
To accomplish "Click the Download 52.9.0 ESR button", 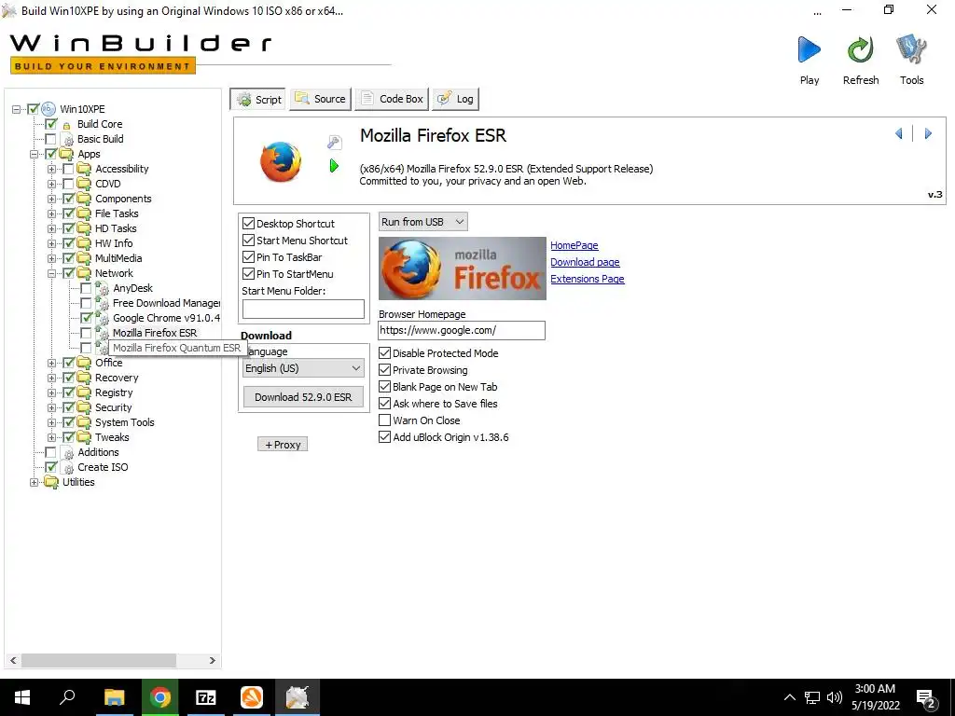I will coord(303,397).
